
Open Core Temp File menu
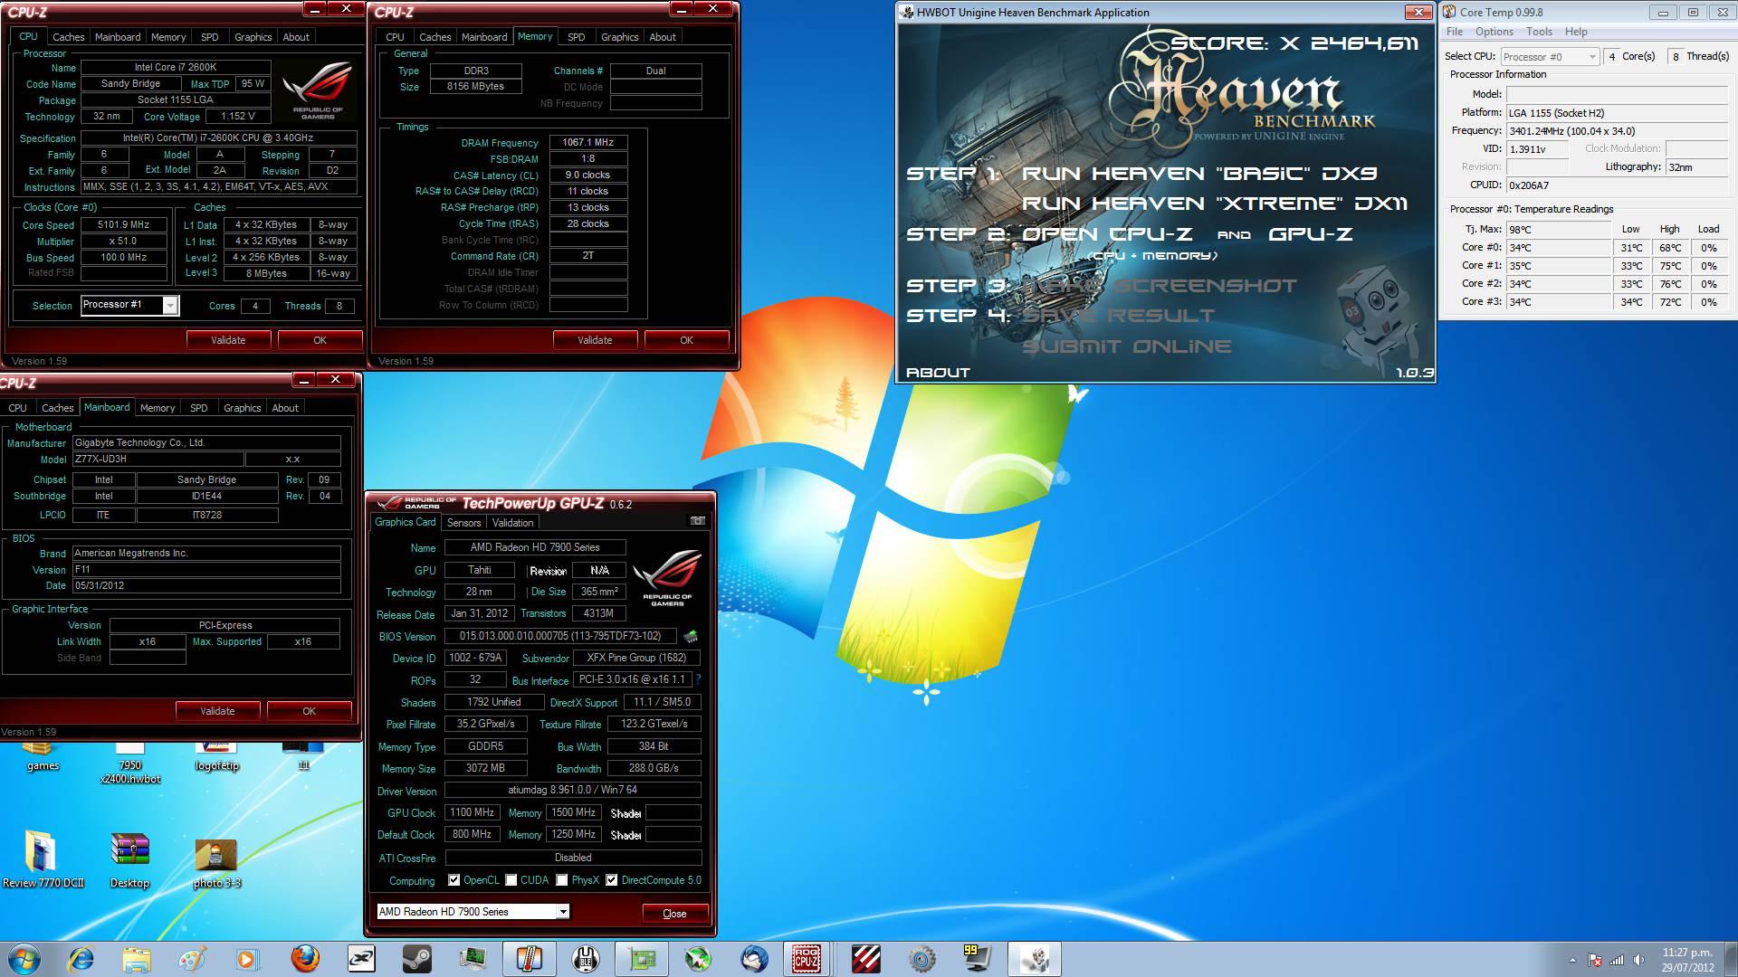pos(1455,32)
